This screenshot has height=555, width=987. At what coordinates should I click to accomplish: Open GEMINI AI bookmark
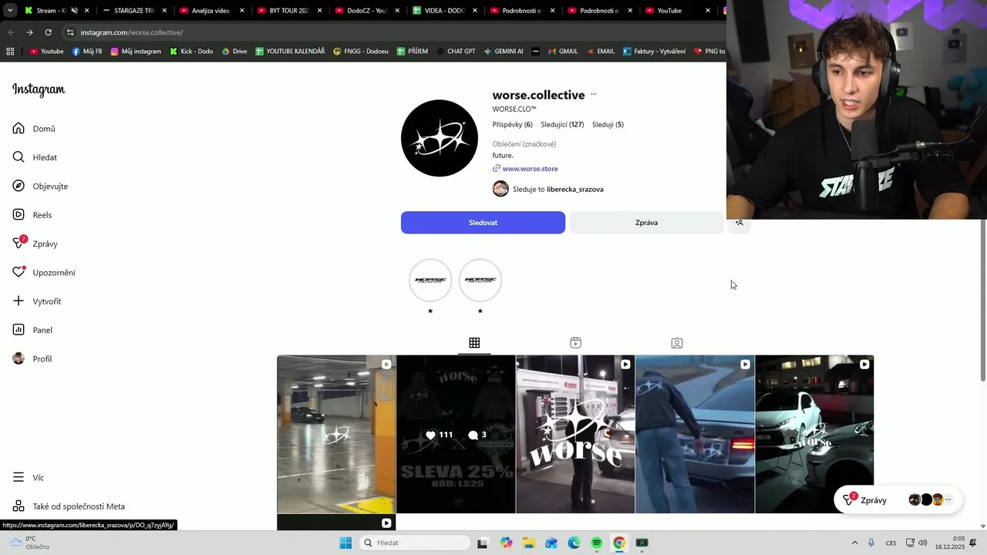pyautogui.click(x=504, y=52)
